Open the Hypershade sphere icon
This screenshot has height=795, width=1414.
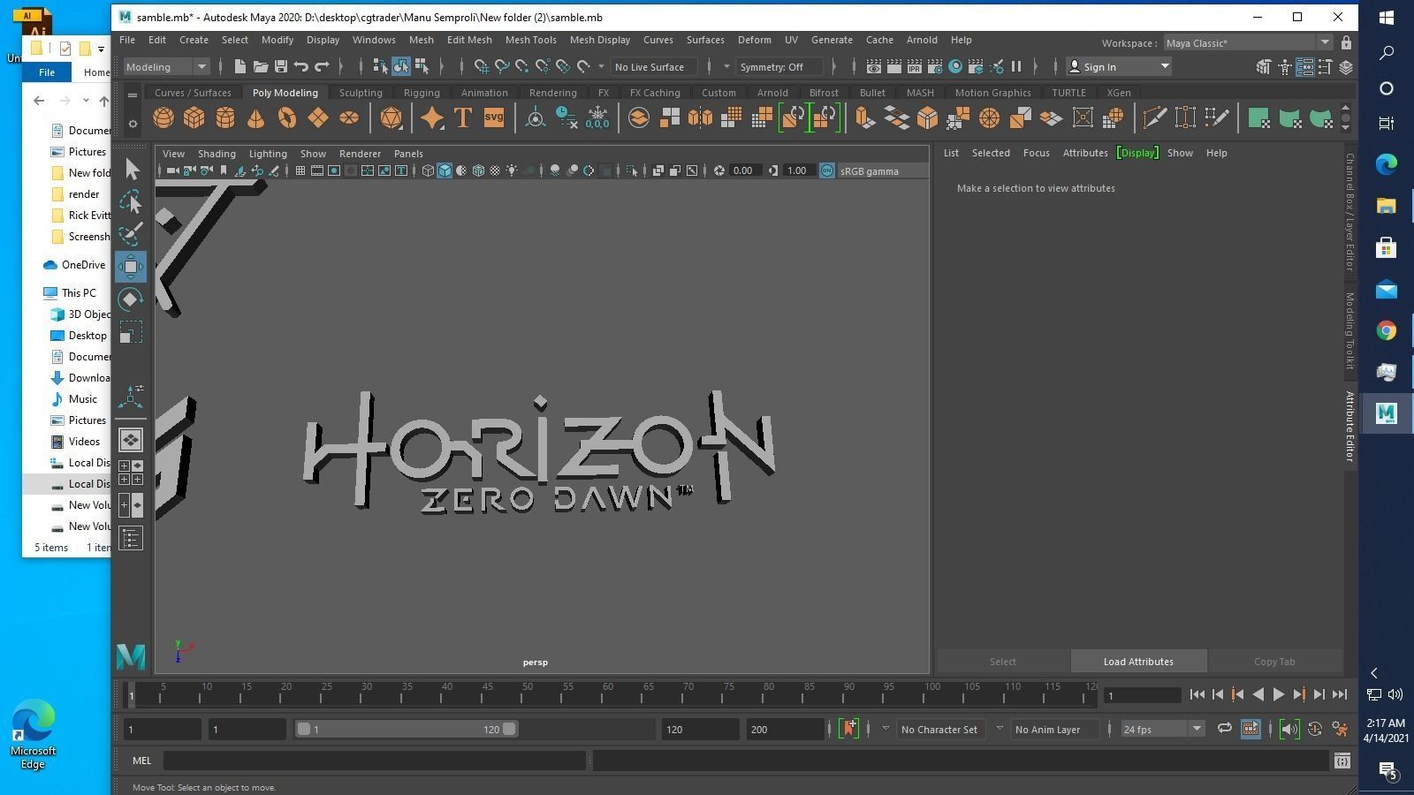point(955,66)
